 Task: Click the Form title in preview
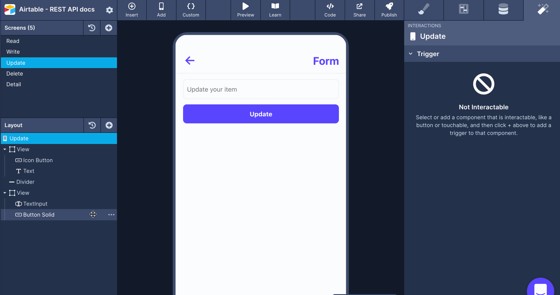pos(326,61)
